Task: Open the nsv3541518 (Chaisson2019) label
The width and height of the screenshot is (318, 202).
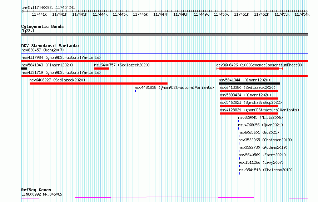Action: click(x=266, y=170)
